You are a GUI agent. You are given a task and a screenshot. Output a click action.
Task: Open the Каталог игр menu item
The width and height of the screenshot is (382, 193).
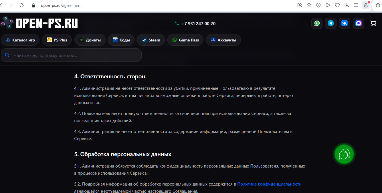[20, 40]
